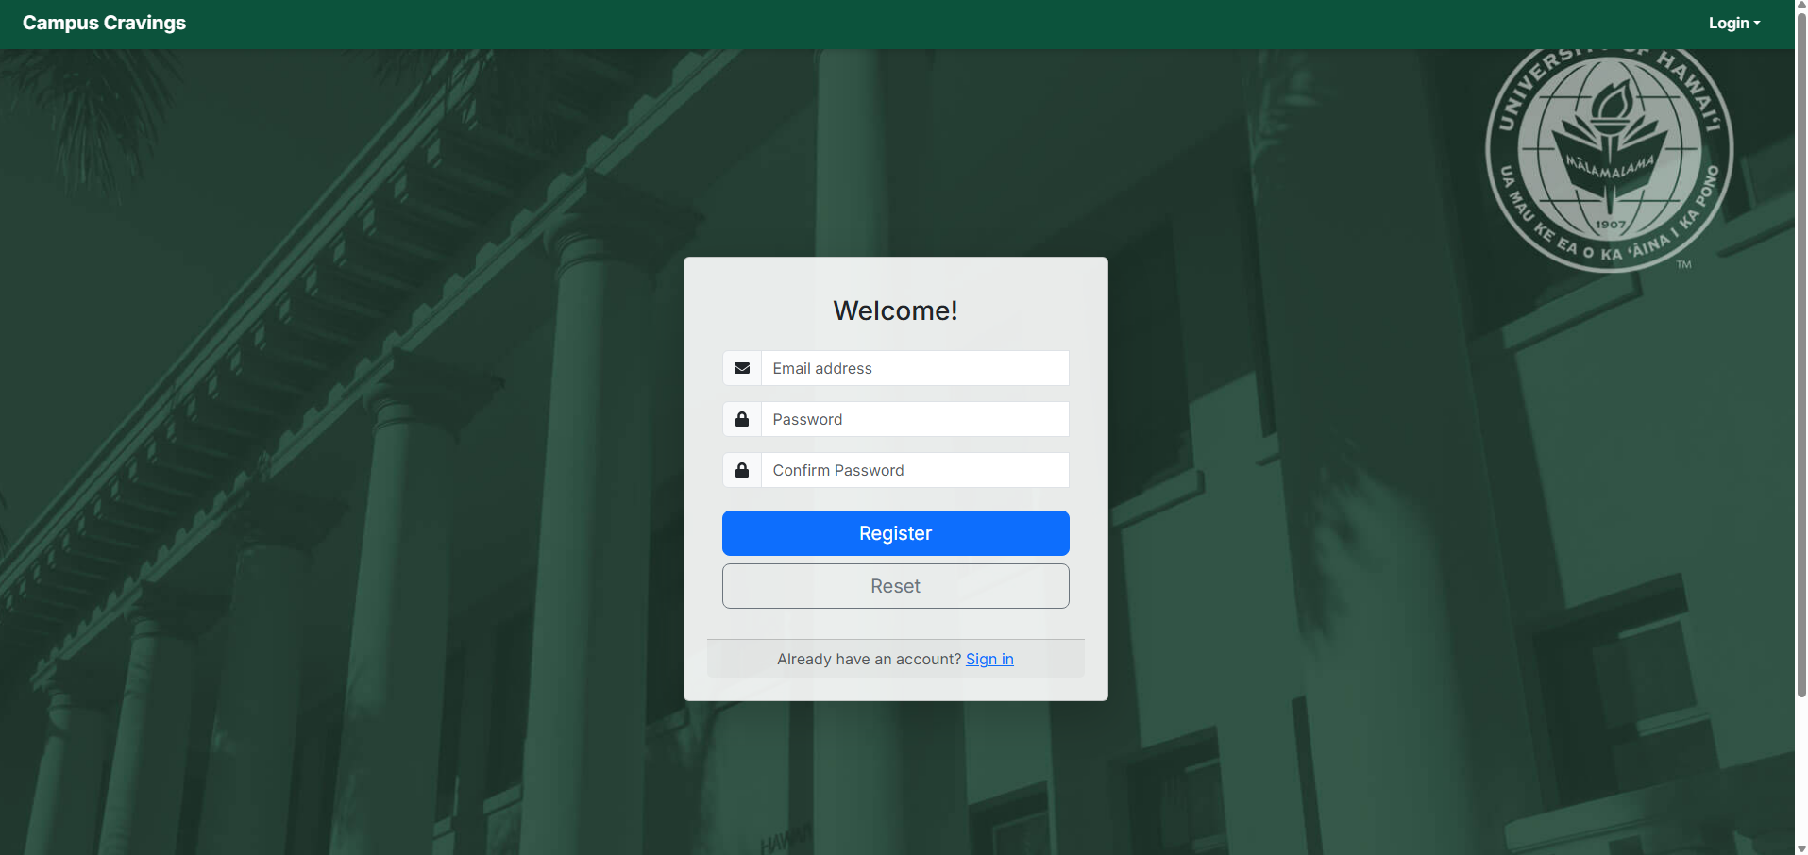Open the Campus Cravings home link
The height and width of the screenshot is (855, 1808).
pos(104,24)
